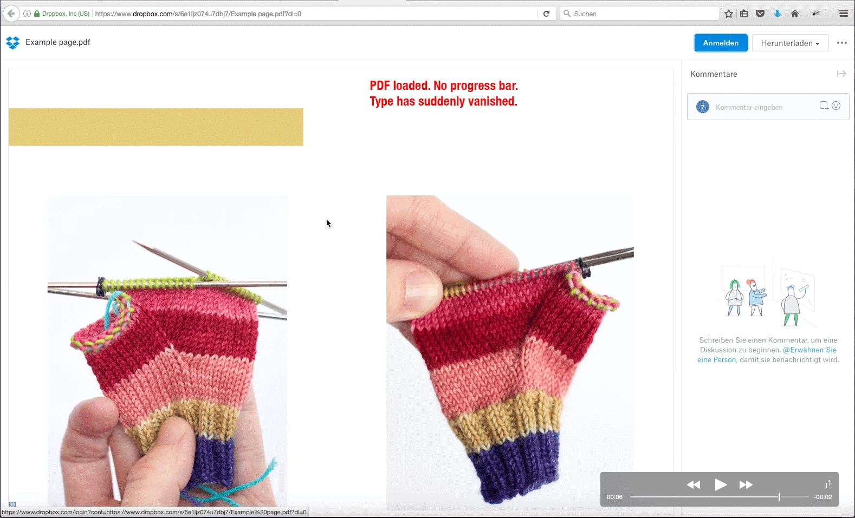Open the three-dot more options menu
Viewport: 855px width, 518px height.
point(841,43)
